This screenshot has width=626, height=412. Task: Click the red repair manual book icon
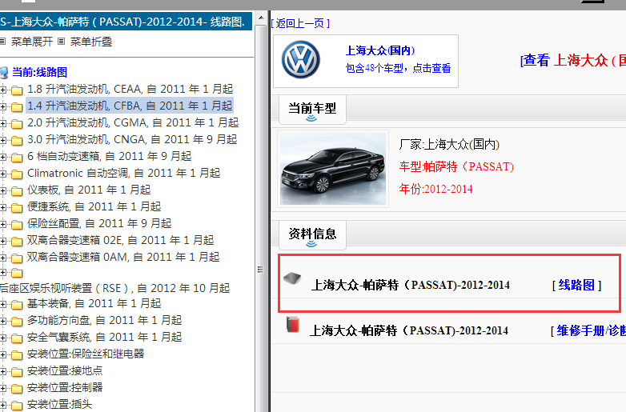293,325
